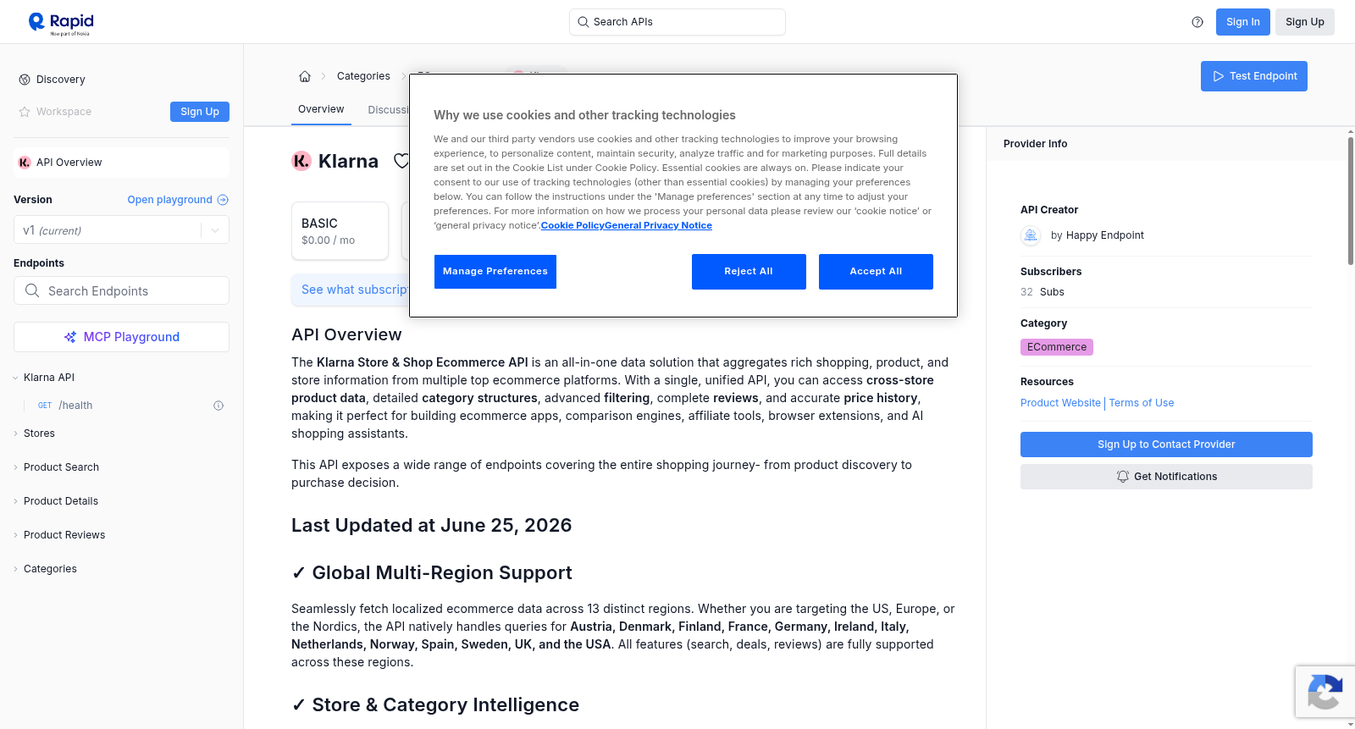The height and width of the screenshot is (729, 1355).
Task: Open the help question mark icon
Action: coord(1197,22)
